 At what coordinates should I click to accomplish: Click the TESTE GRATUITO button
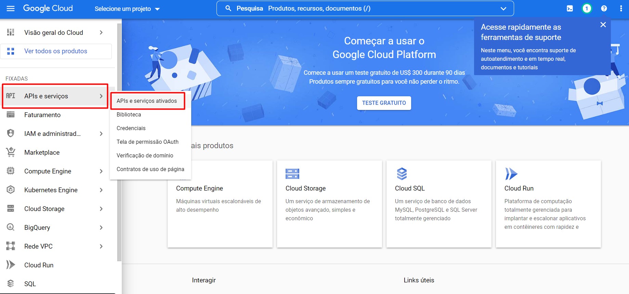point(384,103)
